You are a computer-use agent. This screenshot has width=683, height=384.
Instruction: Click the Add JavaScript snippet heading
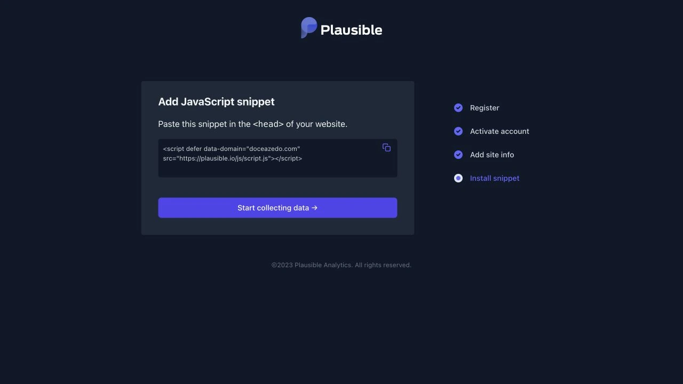pyautogui.click(x=216, y=102)
